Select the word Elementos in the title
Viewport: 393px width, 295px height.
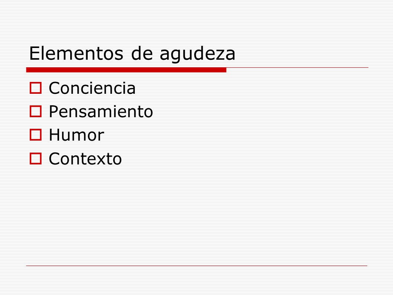77,53
